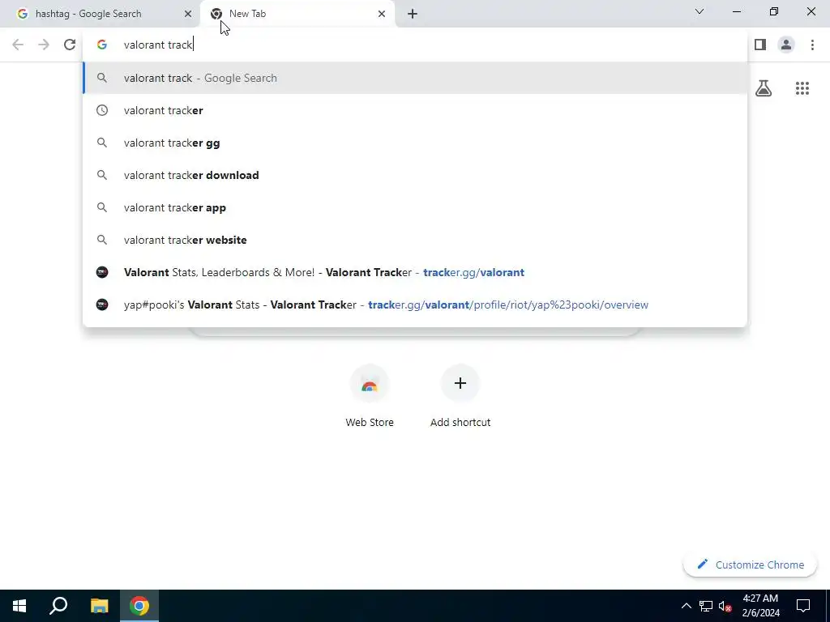
Task: Click the clock icon beside 'valorant tracker'
Action: (102, 110)
